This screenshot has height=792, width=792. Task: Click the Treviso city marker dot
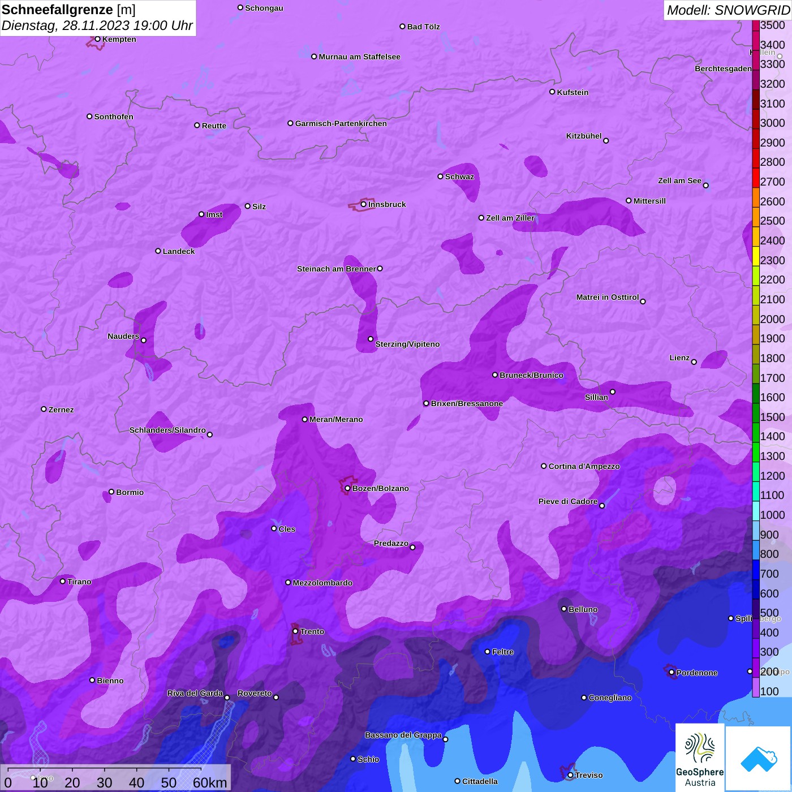coord(570,775)
